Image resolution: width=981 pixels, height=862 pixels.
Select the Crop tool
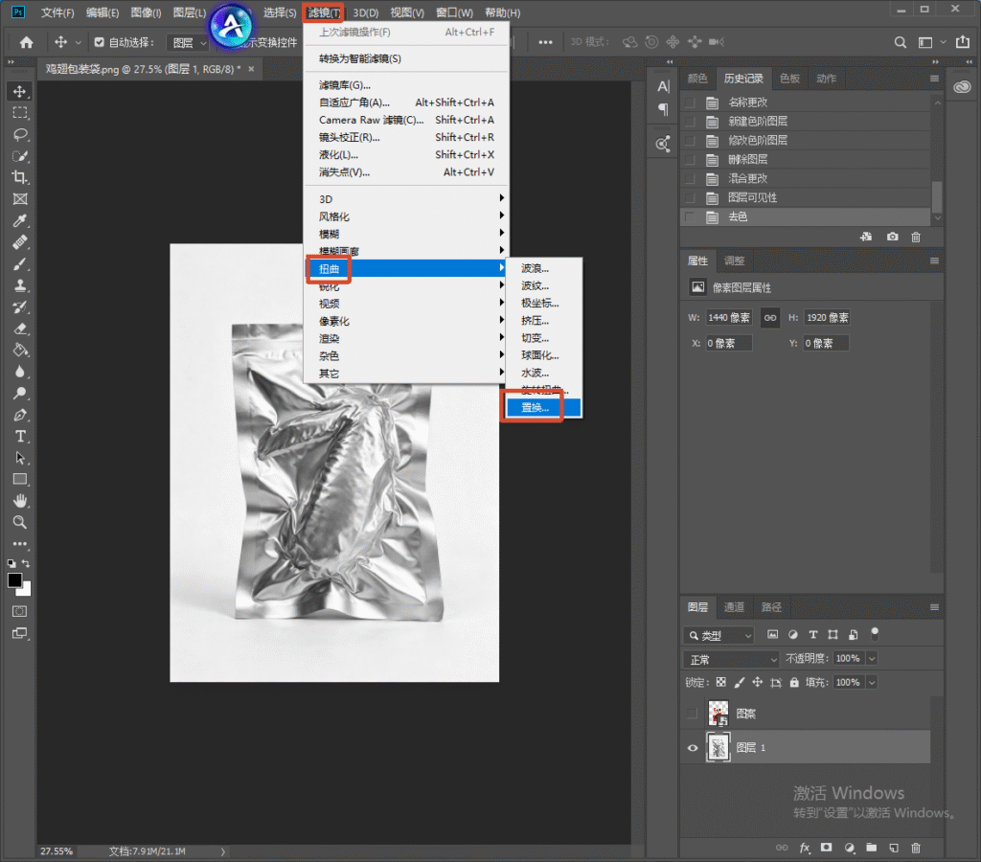pyautogui.click(x=20, y=177)
